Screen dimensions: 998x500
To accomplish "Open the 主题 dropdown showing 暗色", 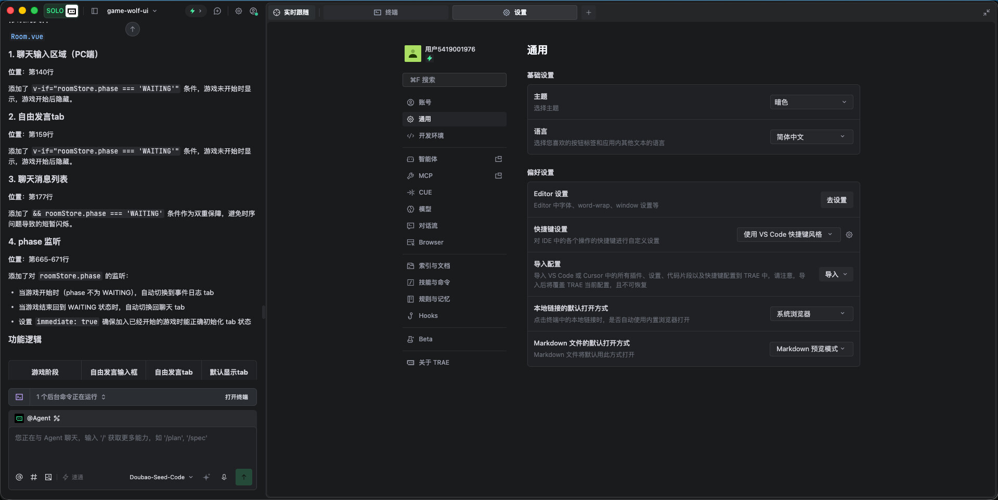I will click(811, 102).
